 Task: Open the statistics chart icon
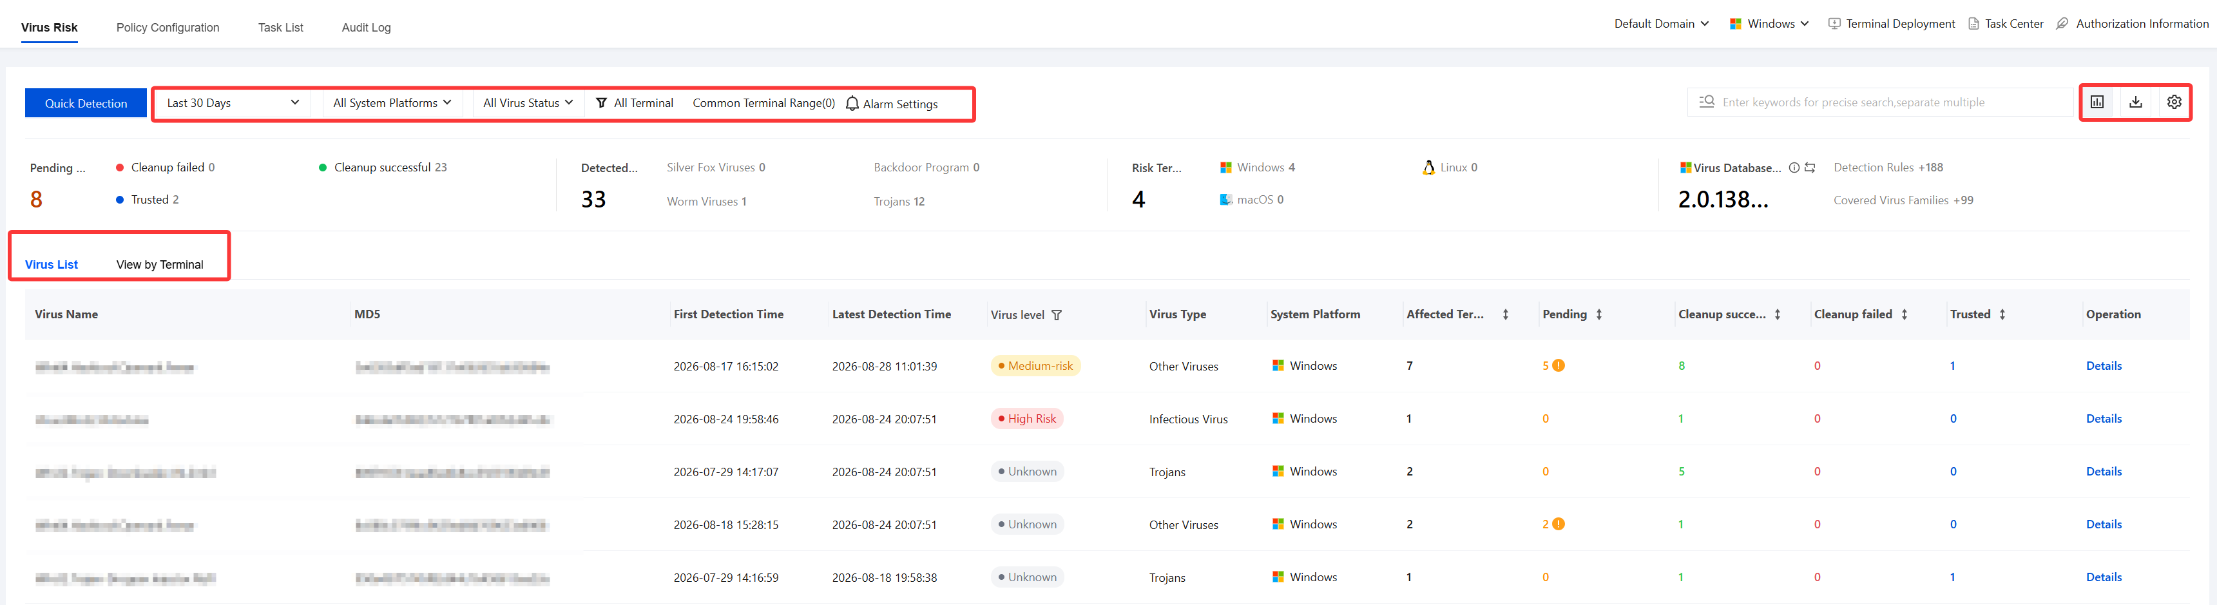pyautogui.click(x=2097, y=102)
